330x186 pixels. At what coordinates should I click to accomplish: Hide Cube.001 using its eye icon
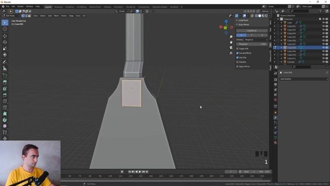(323, 26)
